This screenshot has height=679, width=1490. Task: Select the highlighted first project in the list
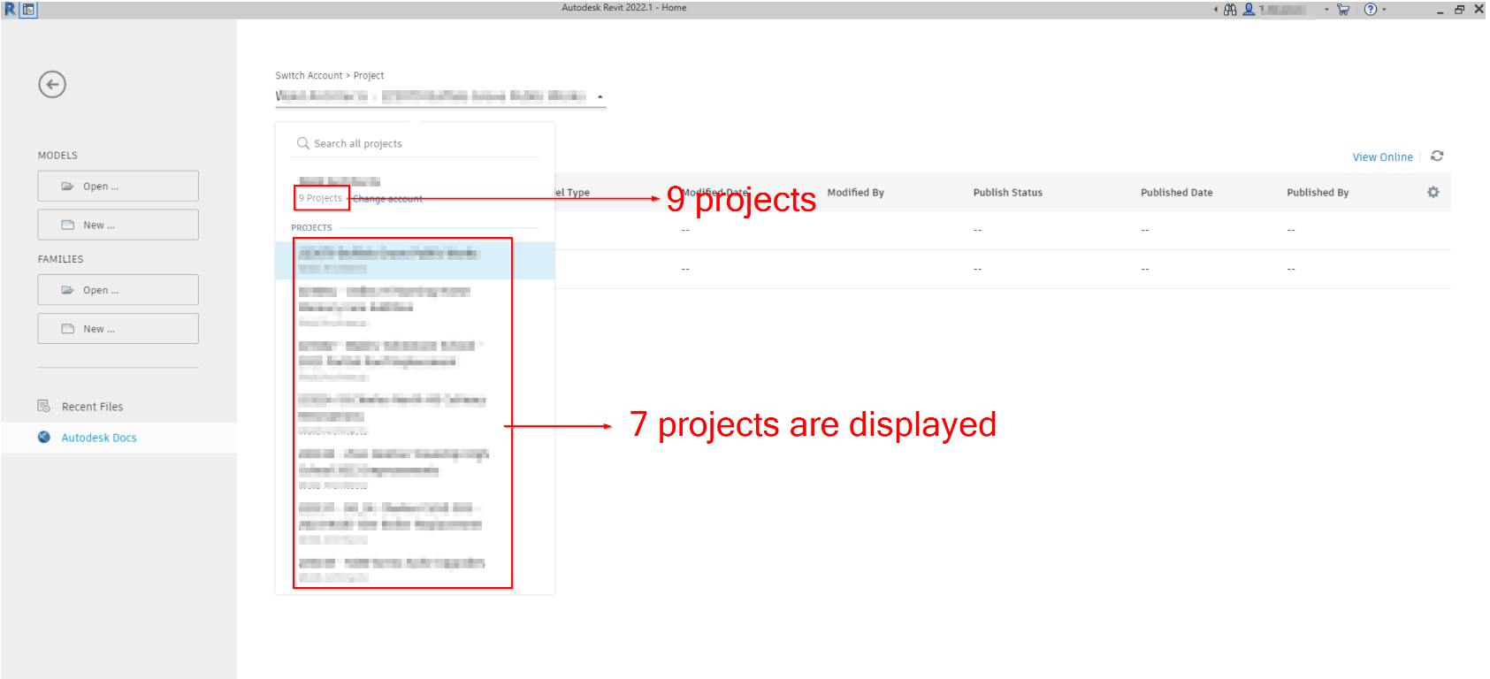click(x=415, y=261)
